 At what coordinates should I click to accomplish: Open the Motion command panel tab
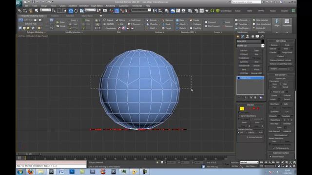click(x=253, y=36)
